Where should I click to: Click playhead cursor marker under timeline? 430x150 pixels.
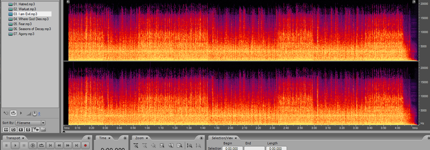tap(64, 132)
